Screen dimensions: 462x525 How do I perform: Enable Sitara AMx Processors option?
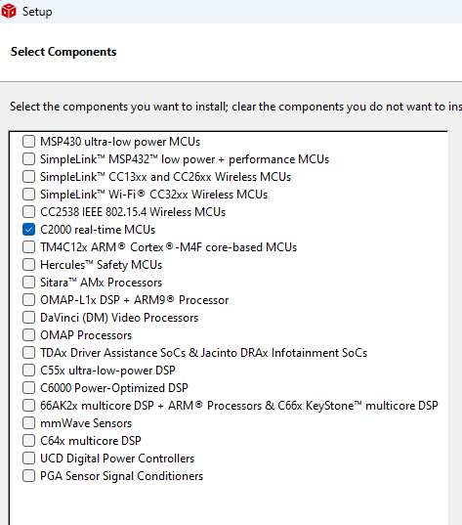tap(28, 282)
